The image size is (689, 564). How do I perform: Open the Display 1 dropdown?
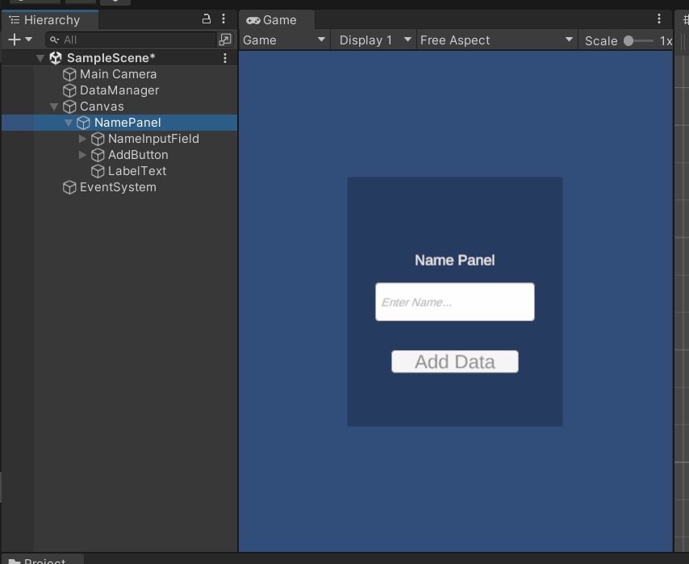(x=373, y=40)
